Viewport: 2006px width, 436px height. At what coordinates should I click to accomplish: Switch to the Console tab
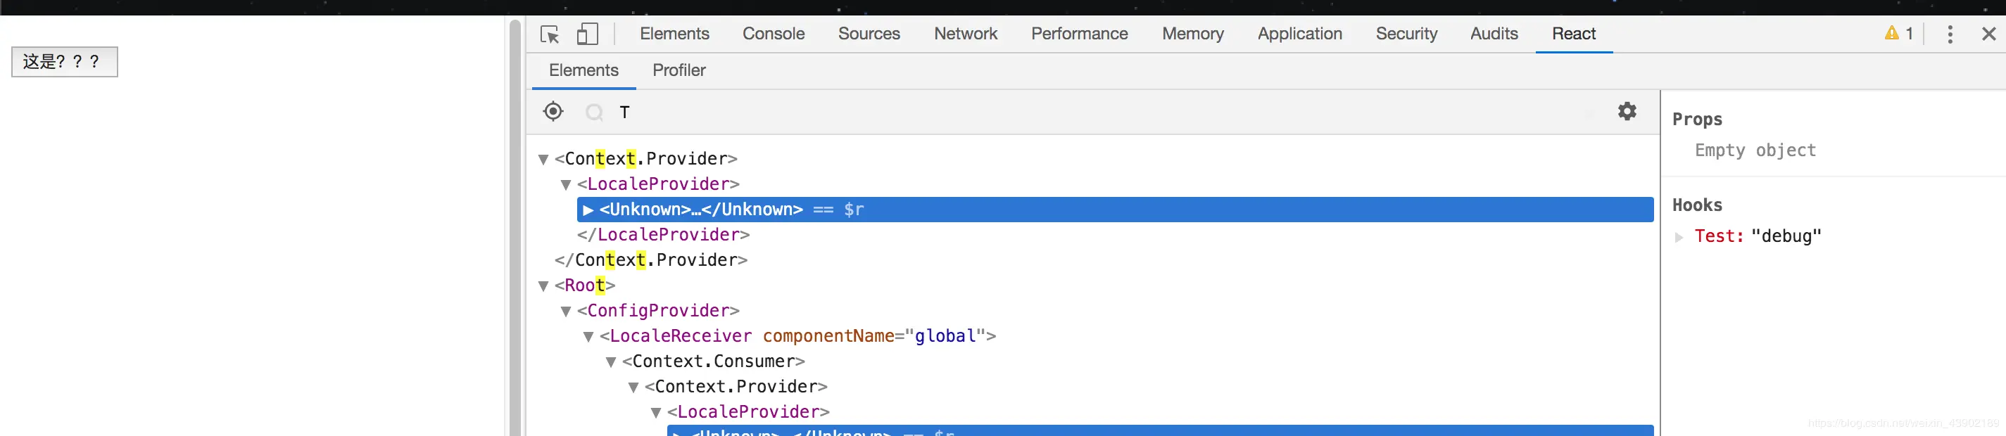coord(773,34)
